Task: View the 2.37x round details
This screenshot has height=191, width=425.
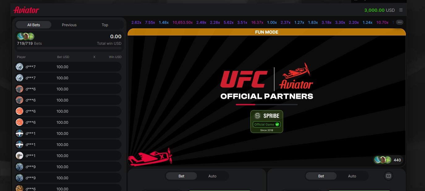Action: click(x=286, y=23)
